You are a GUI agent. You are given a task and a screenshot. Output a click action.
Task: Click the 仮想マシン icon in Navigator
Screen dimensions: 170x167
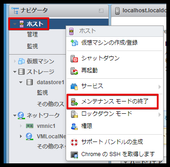pos(21,61)
